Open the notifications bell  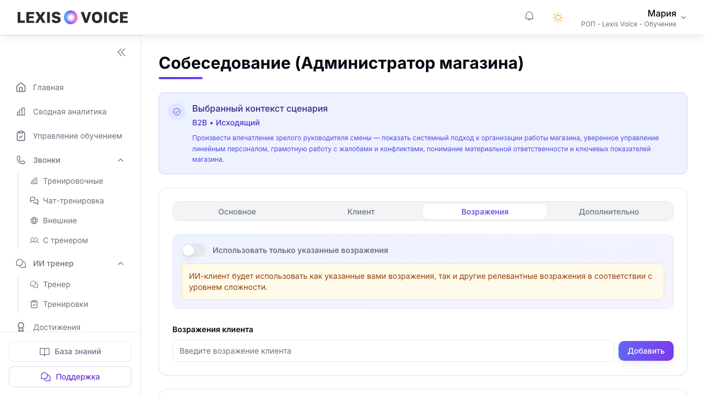tap(529, 16)
